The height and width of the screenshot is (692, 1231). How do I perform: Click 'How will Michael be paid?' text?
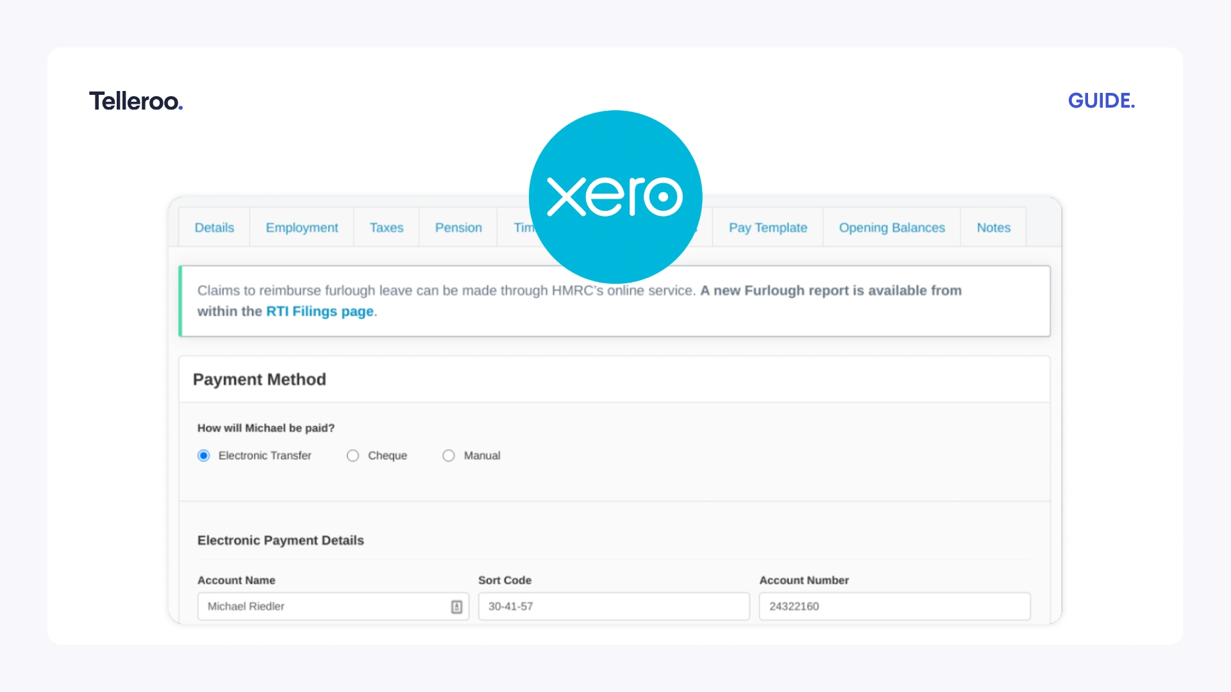[265, 428]
